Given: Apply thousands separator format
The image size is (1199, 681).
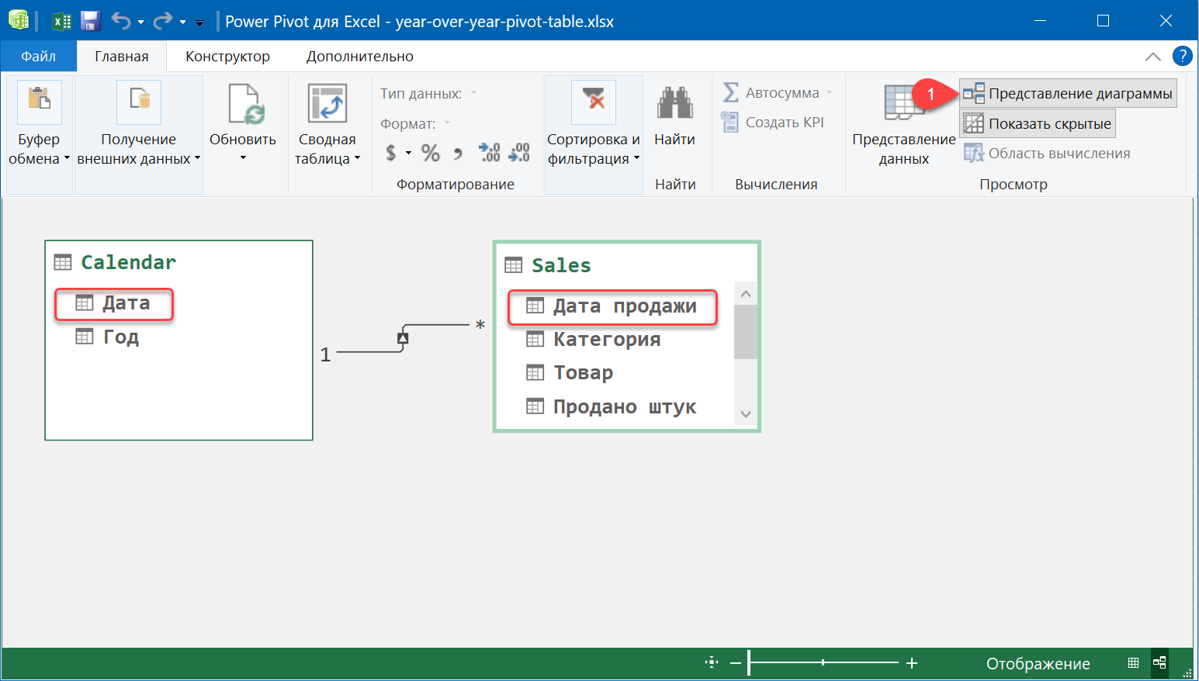Looking at the screenshot, I should [x=458, y=154].
